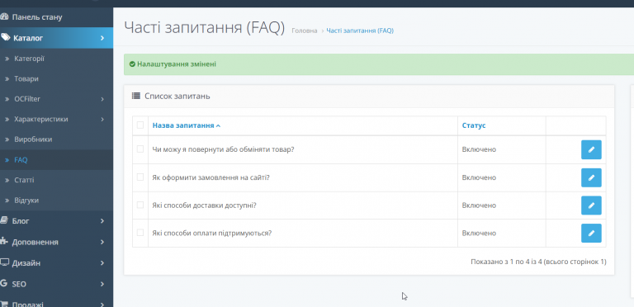Expand the Продажі menu chevron

tap(102, 305)
